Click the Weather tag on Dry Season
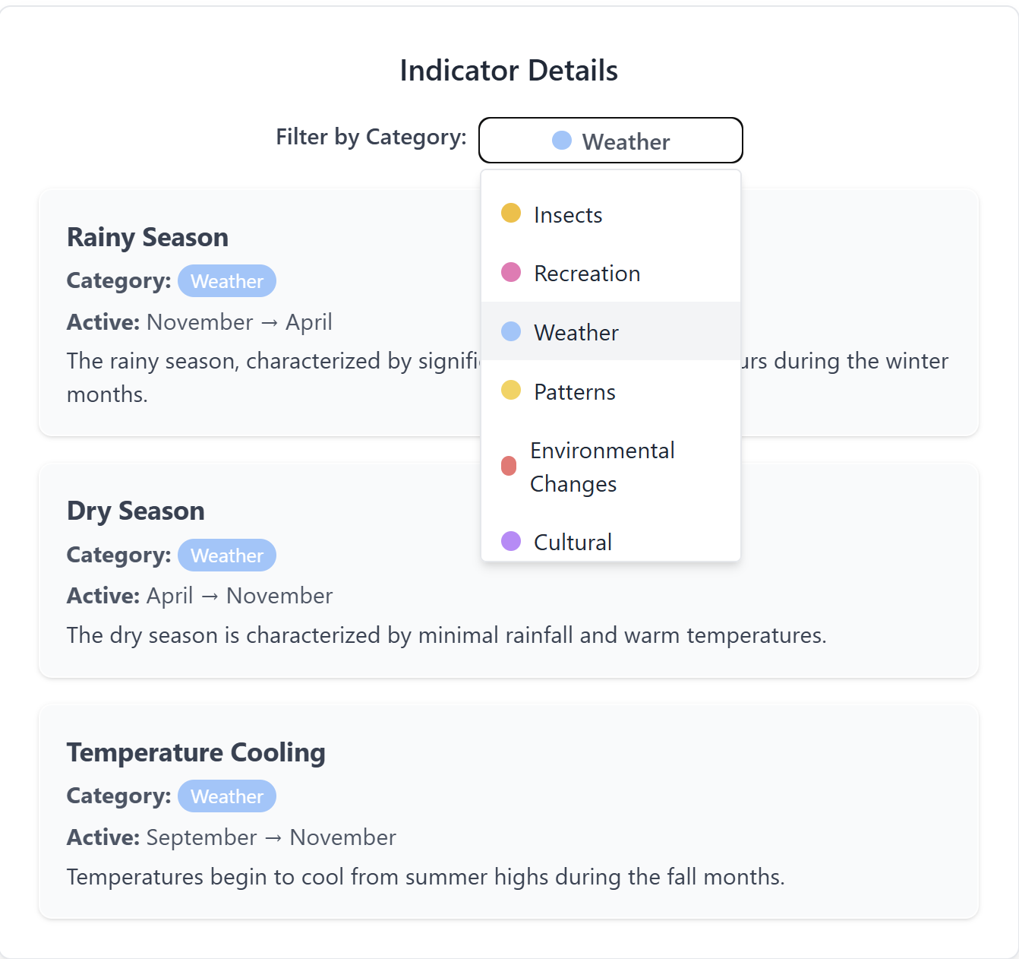This screenshot has width=1019, height=959. [x=227, y=555]
